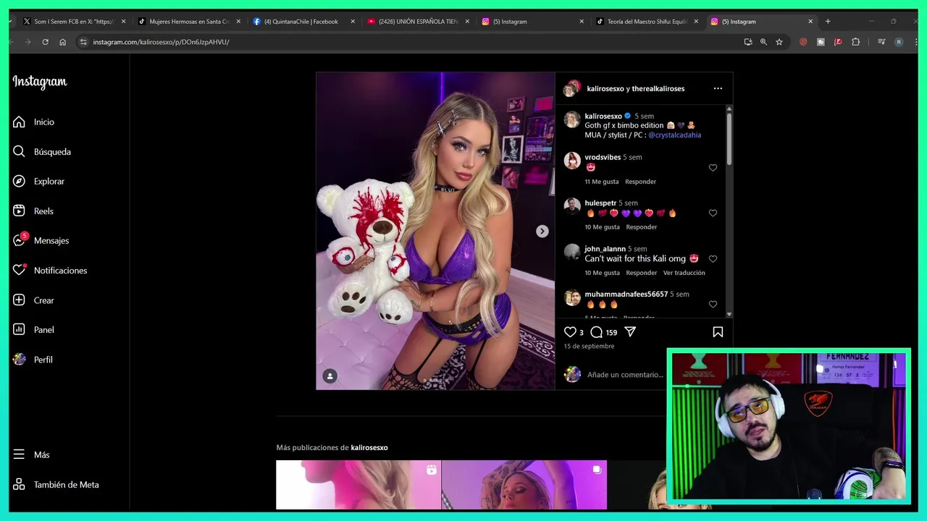Switch to the first (5) Instagram tab
The image size is (927, 521).
coord(532,22)
